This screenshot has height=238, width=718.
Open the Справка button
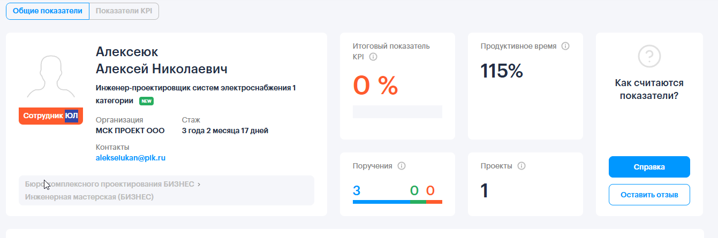click(649, 167)
